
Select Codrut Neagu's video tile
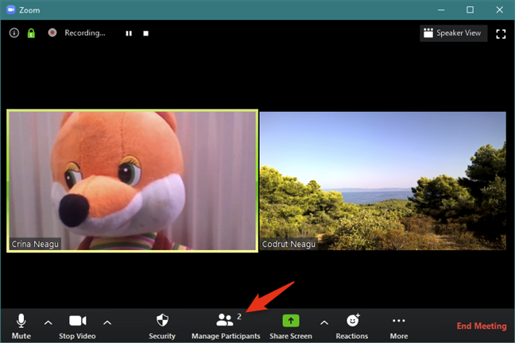383,181
